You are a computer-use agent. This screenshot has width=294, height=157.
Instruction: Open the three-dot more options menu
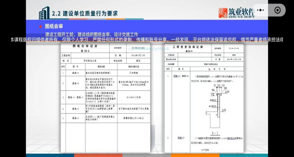click(260, 10)
